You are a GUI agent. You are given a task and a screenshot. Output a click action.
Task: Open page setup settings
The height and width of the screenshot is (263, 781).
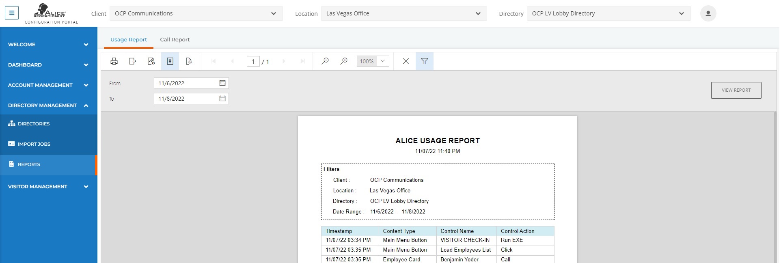(x=189, y=61)
